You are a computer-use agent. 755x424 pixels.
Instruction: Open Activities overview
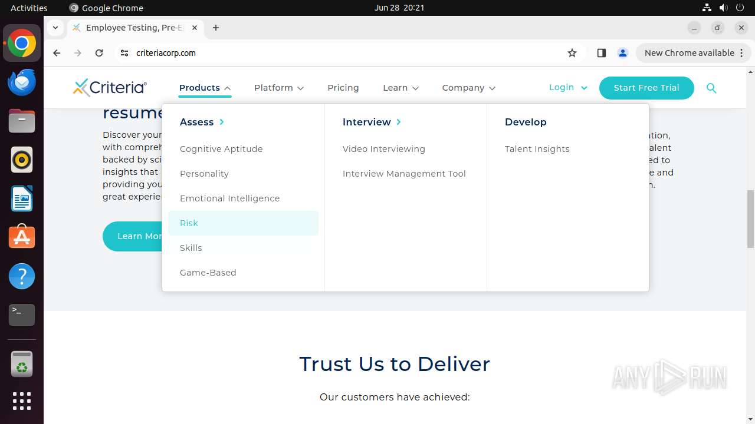coord(29,8)
